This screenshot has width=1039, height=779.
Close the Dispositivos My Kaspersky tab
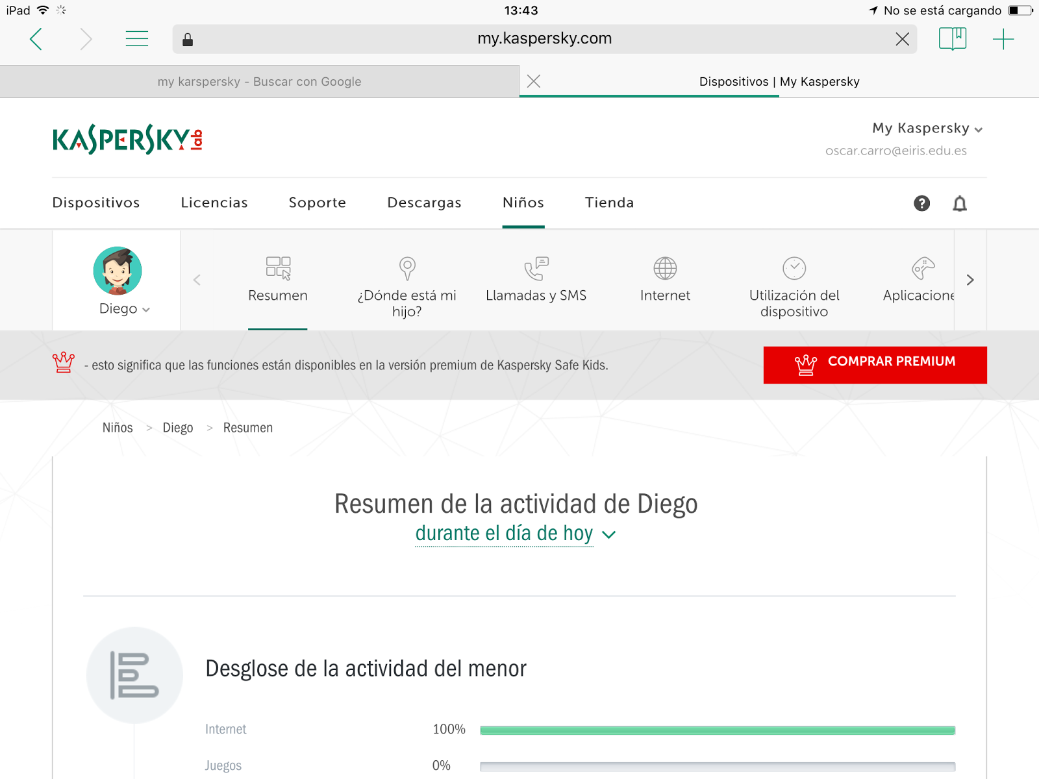pos(534,81)
